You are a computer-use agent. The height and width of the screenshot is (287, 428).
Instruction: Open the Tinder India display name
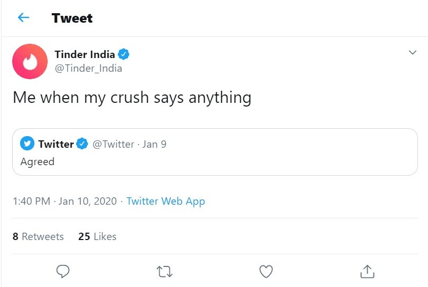coord(85,54)
